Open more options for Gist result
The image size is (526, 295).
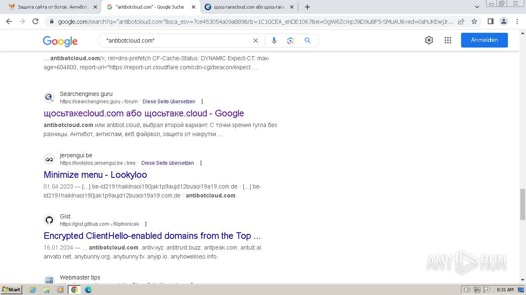(145, 224)
